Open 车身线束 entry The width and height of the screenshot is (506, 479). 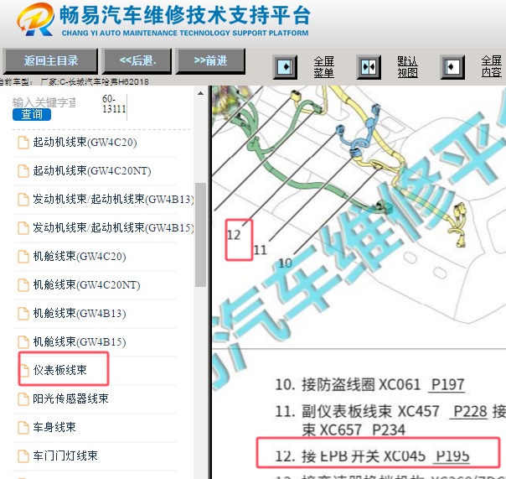tap(54, 427)
